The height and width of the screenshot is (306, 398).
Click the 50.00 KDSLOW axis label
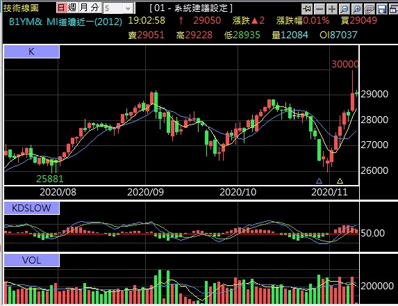[372, 233]
